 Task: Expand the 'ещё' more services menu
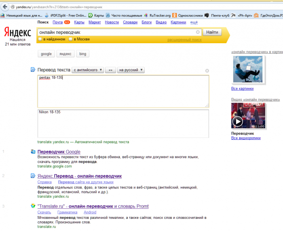(x=194, y=22)
